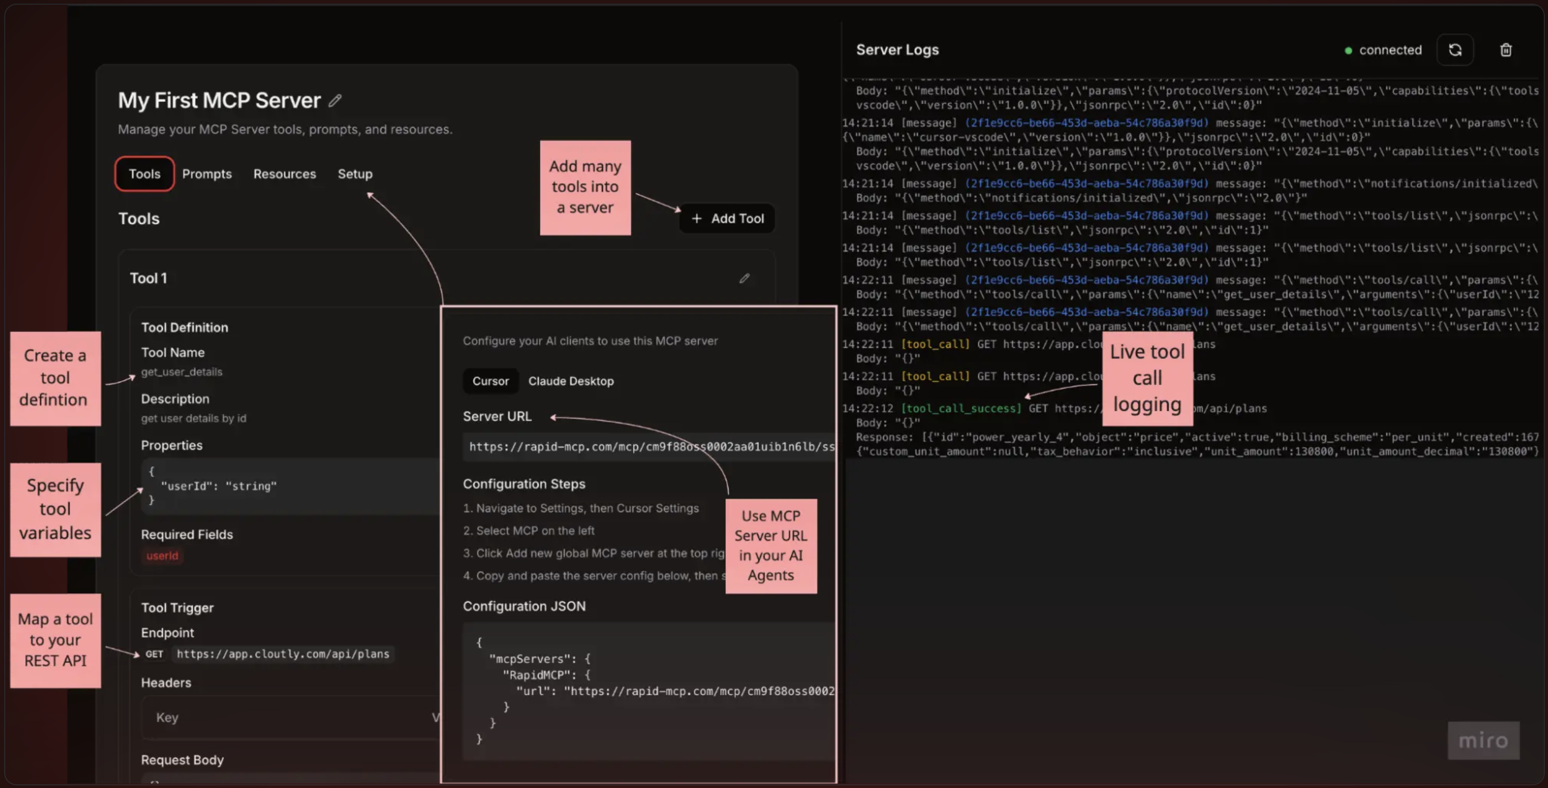Click the Tool 1 title
The height and width of the screenshot is (788, 1548).
149,278
